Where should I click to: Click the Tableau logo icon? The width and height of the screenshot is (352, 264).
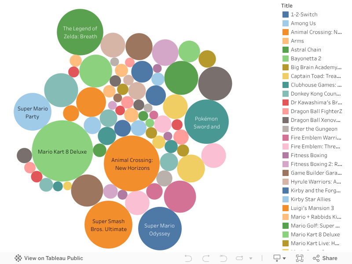click(18, 258)
